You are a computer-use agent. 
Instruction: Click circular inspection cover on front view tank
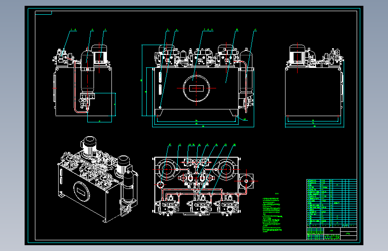[196, 88]
